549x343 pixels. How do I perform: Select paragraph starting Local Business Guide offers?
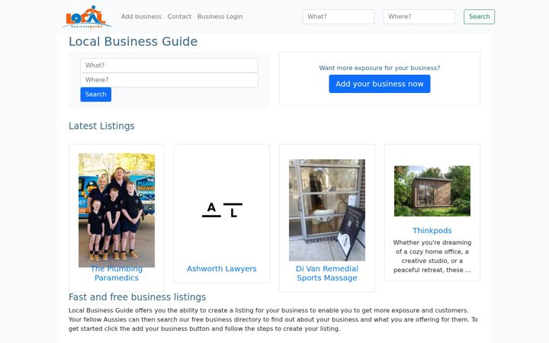point(273,319)
